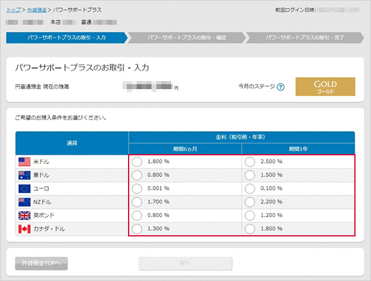This screenshot has height=281, width=371.
Task: Click the stage help question mark icon
Action: tap(281, 87)
